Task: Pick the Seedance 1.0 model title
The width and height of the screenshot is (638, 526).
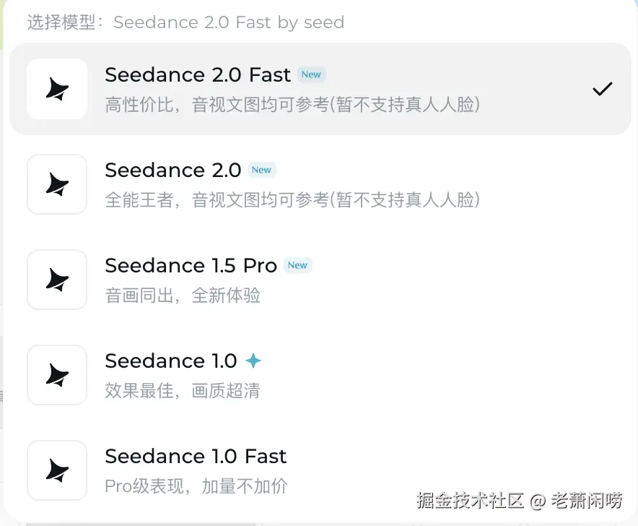Action: coord(171,361)
